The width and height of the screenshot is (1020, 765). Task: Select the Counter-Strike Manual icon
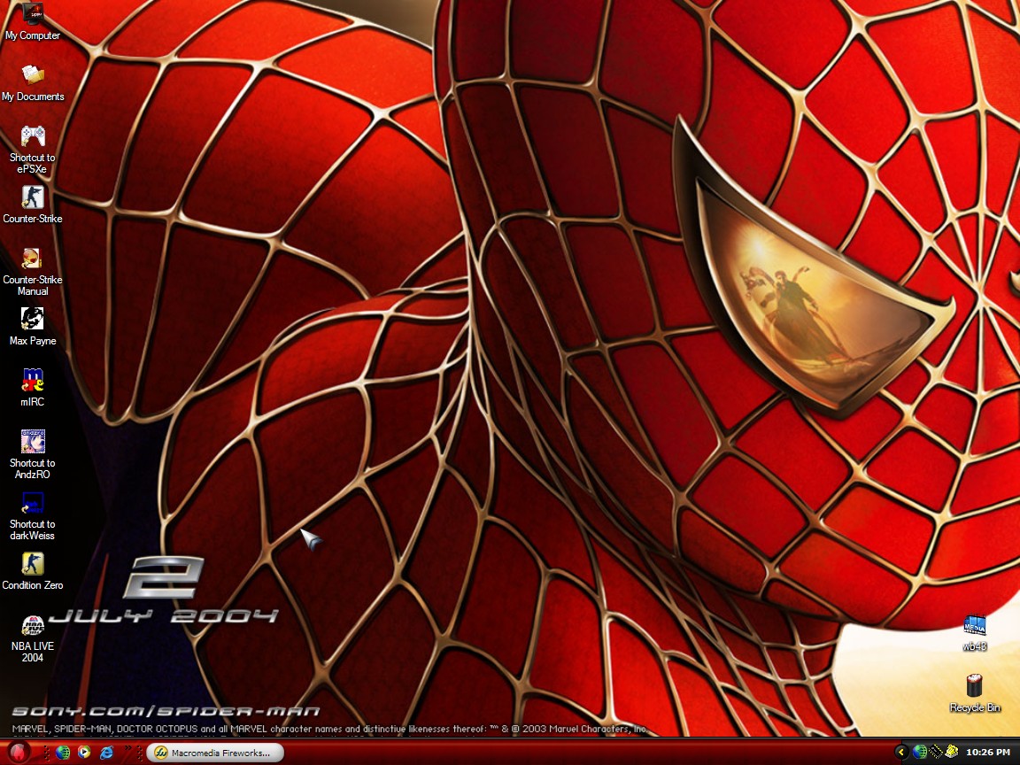[x=33, y=258]
